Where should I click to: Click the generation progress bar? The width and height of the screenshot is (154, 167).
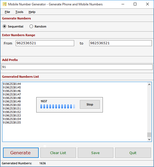[x=58, y=106]
